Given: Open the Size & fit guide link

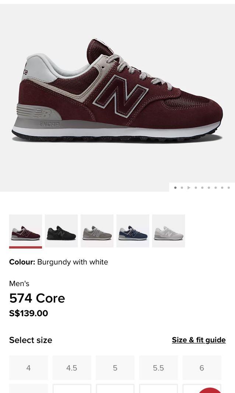Looking at the screenshot, I should coord(199,340).
